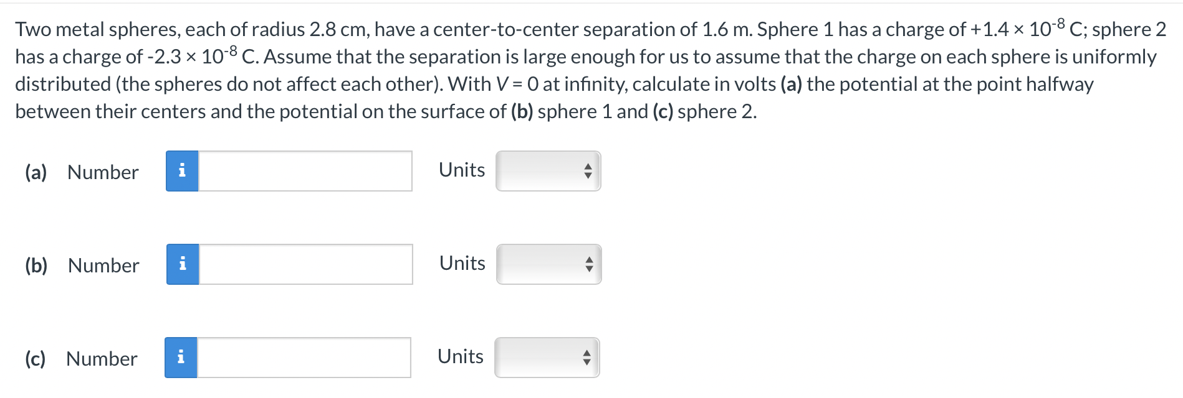Image resolution: width=1183 pixels, height=398 pixels.
Task: Open the info panel for question part (b)
Action: click(182, 265)
